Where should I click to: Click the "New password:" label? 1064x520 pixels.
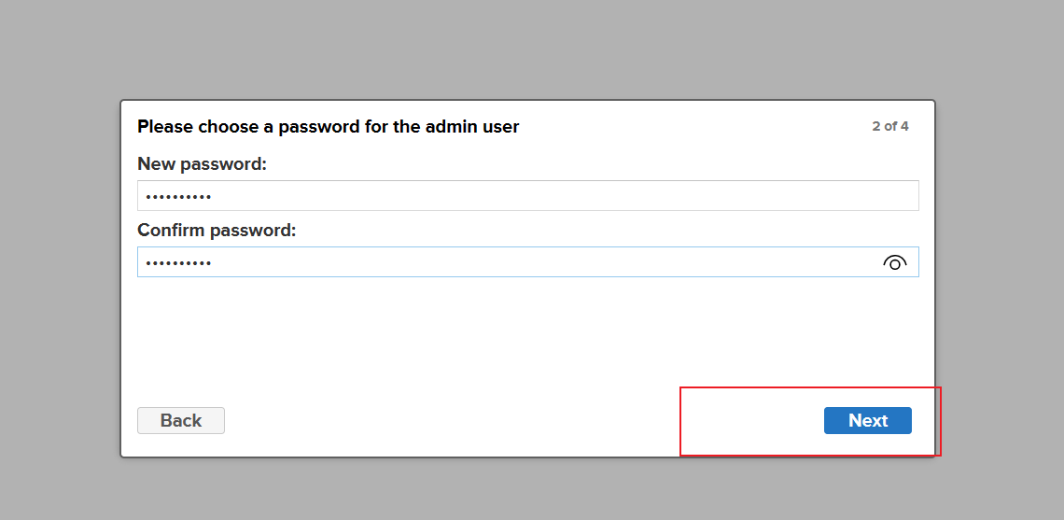(x=202, y=164)
